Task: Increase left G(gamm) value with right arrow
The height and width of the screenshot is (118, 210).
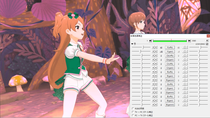Action: click(156, 92)
